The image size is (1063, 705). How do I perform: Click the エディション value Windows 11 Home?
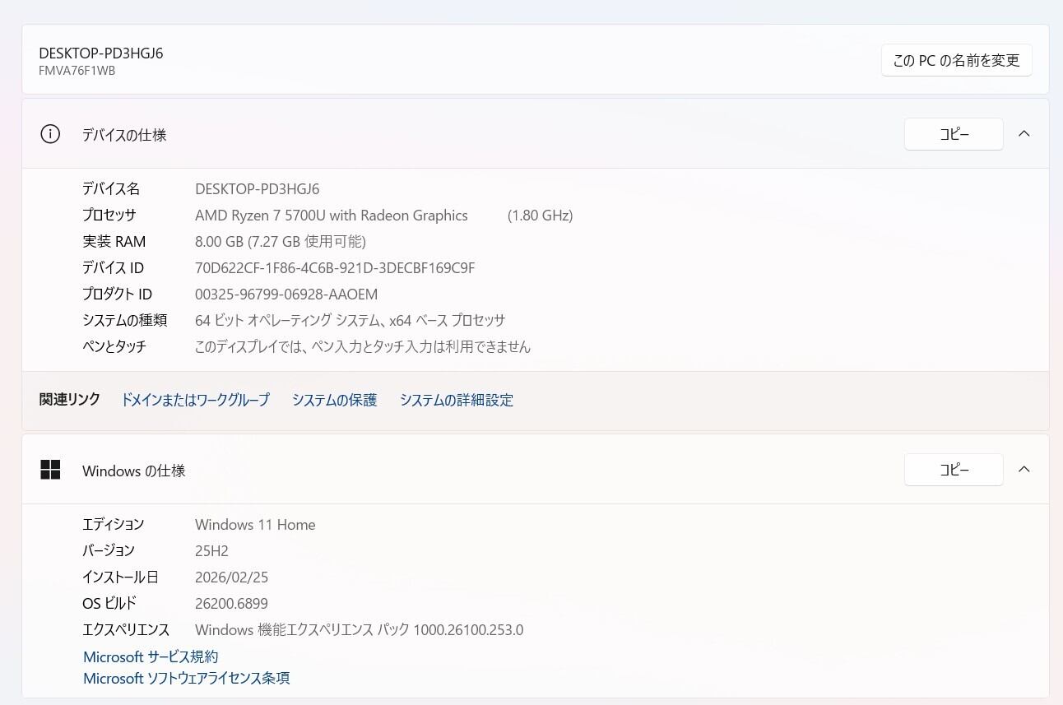(255, 525)
